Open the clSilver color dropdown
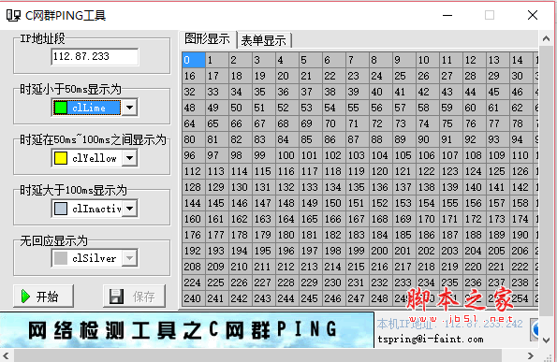 coord(130,258)
